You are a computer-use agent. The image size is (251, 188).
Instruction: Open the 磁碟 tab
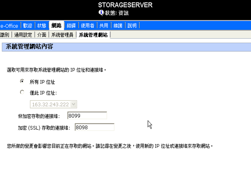pyautogui.click(x=71, y=25)
